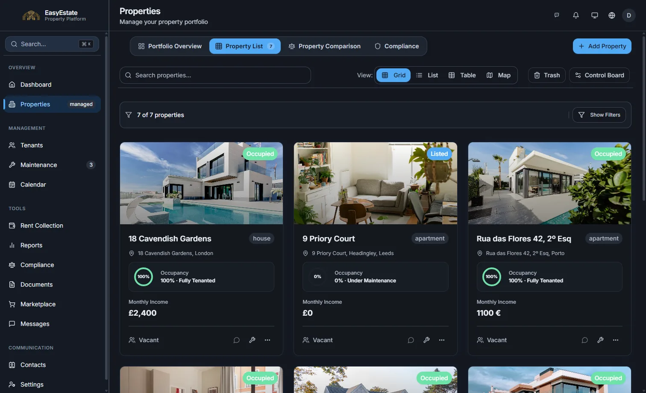This screenshot has width=646, height=393.
Task: Click the wrench icon on Rua das Flores card
Action: point(600,340)
